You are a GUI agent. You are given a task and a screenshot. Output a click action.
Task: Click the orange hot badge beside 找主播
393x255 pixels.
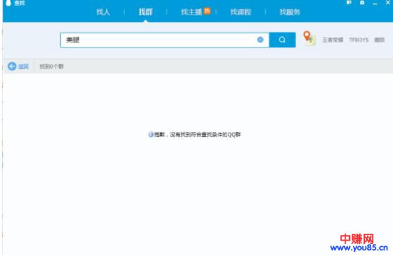[x=207, y=10]
